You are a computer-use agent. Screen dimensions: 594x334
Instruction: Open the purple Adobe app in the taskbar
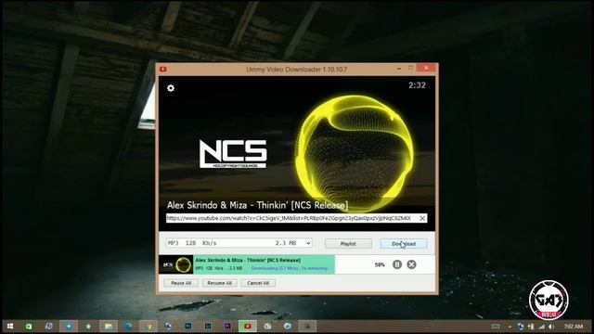pos(227,326)
